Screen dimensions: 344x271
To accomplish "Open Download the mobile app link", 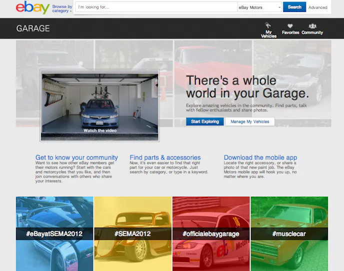I will tap(260, 157).
